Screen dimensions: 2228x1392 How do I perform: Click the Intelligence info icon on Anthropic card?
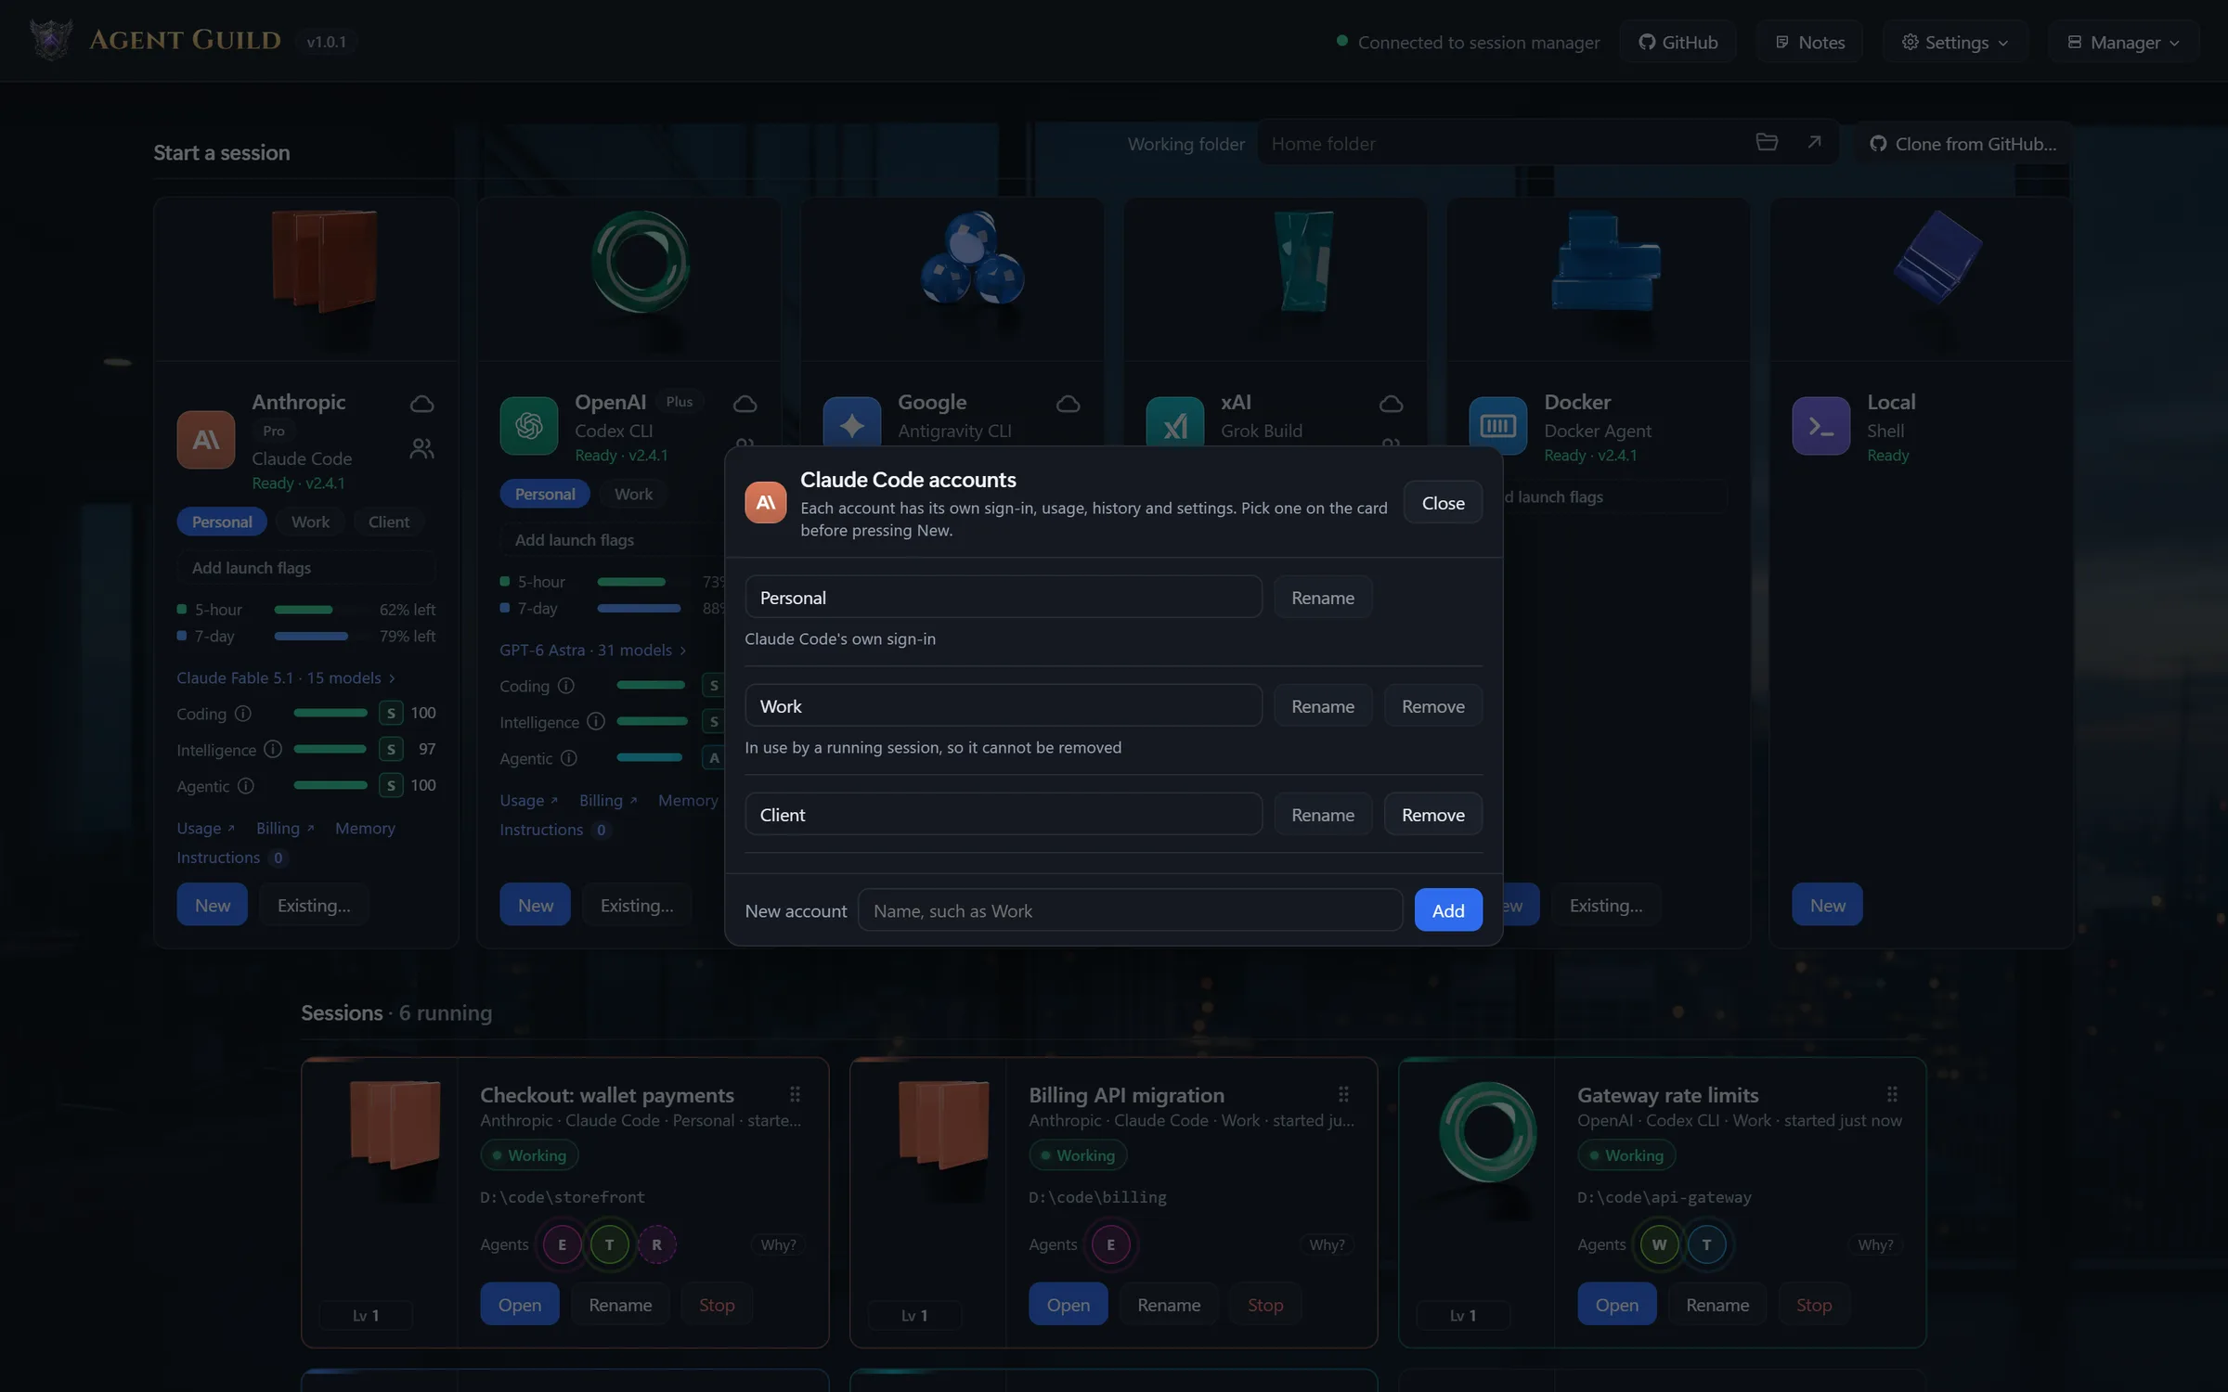pyautogui.click(x=273, y=749)
